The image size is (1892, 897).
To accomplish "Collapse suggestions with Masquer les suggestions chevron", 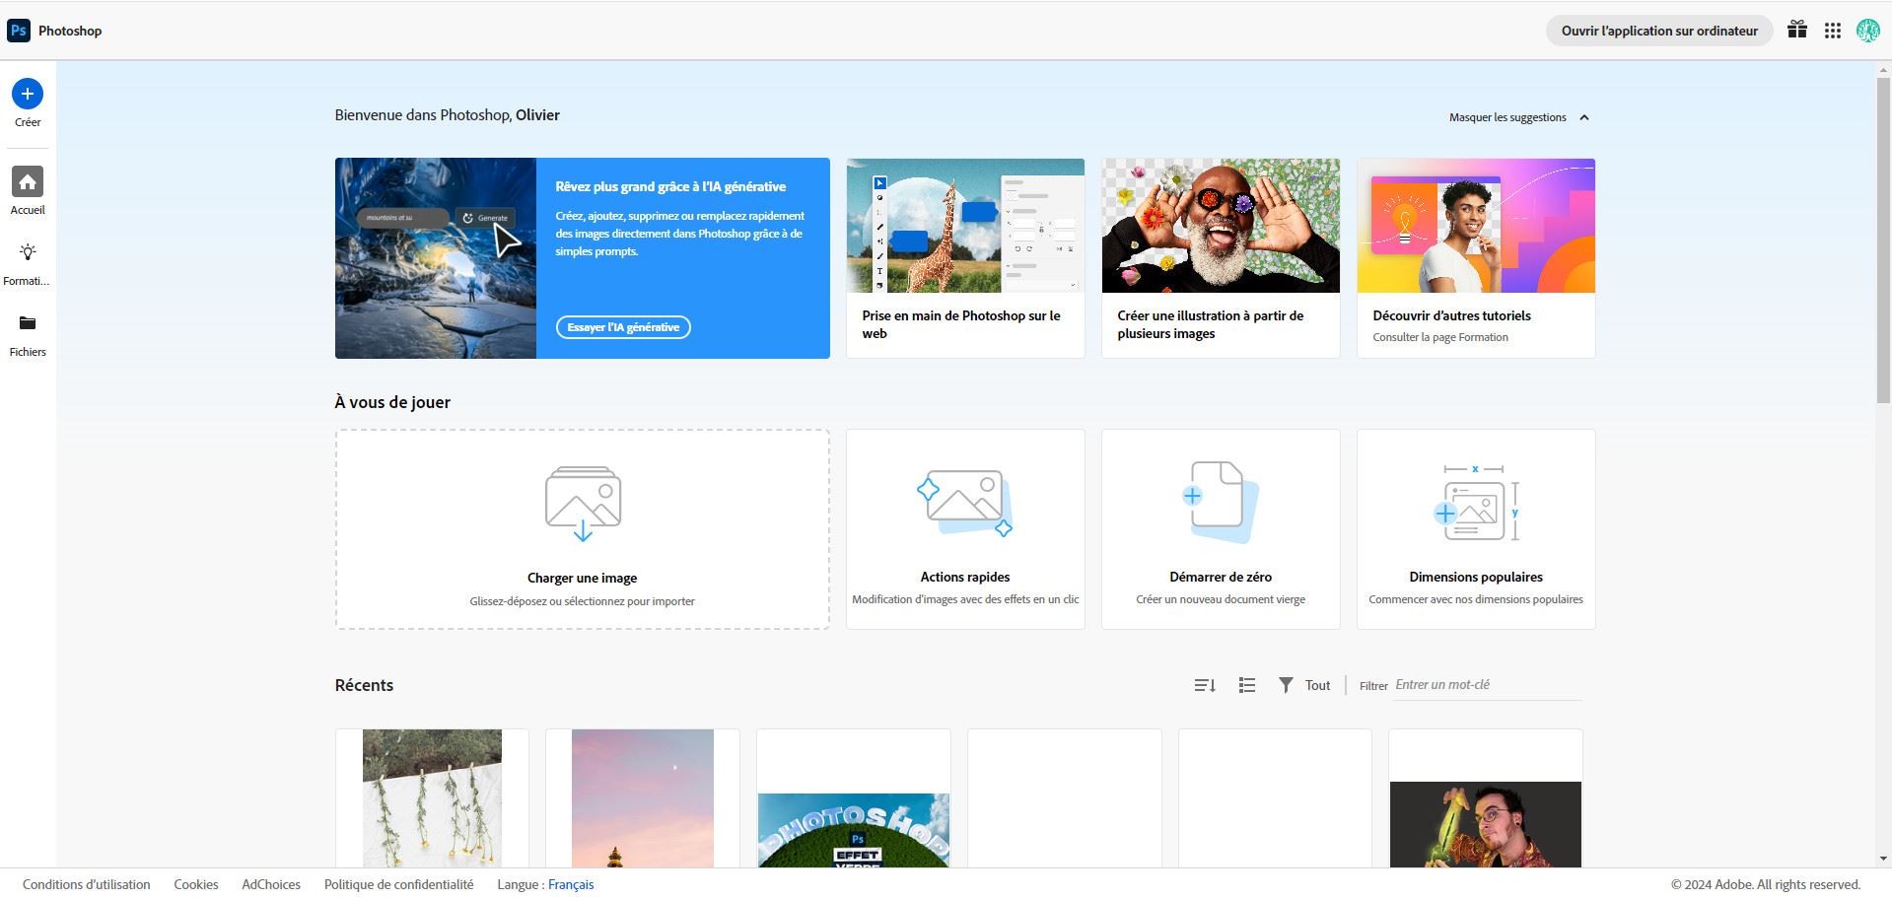I will [1584, 117].
